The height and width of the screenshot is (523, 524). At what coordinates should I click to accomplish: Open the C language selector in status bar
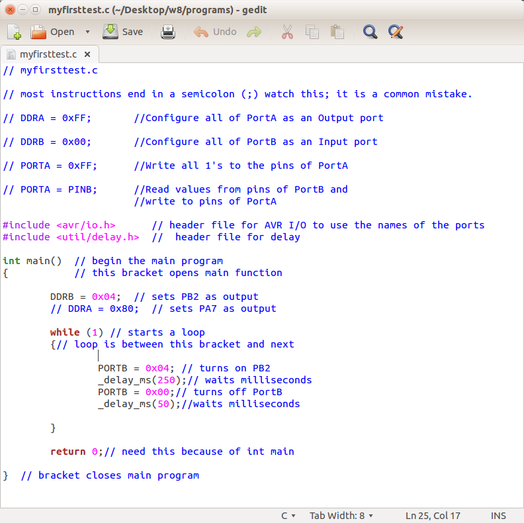(x=288, y=516)
